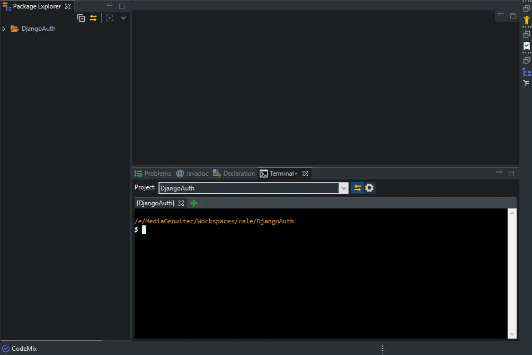Viewport: 532px width, 355px height.
Task: Add a new terminal with the green plus
Action: [194, 203]
